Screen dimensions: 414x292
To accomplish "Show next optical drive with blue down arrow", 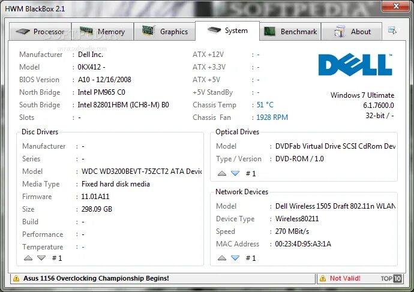I will pos(235,173).
